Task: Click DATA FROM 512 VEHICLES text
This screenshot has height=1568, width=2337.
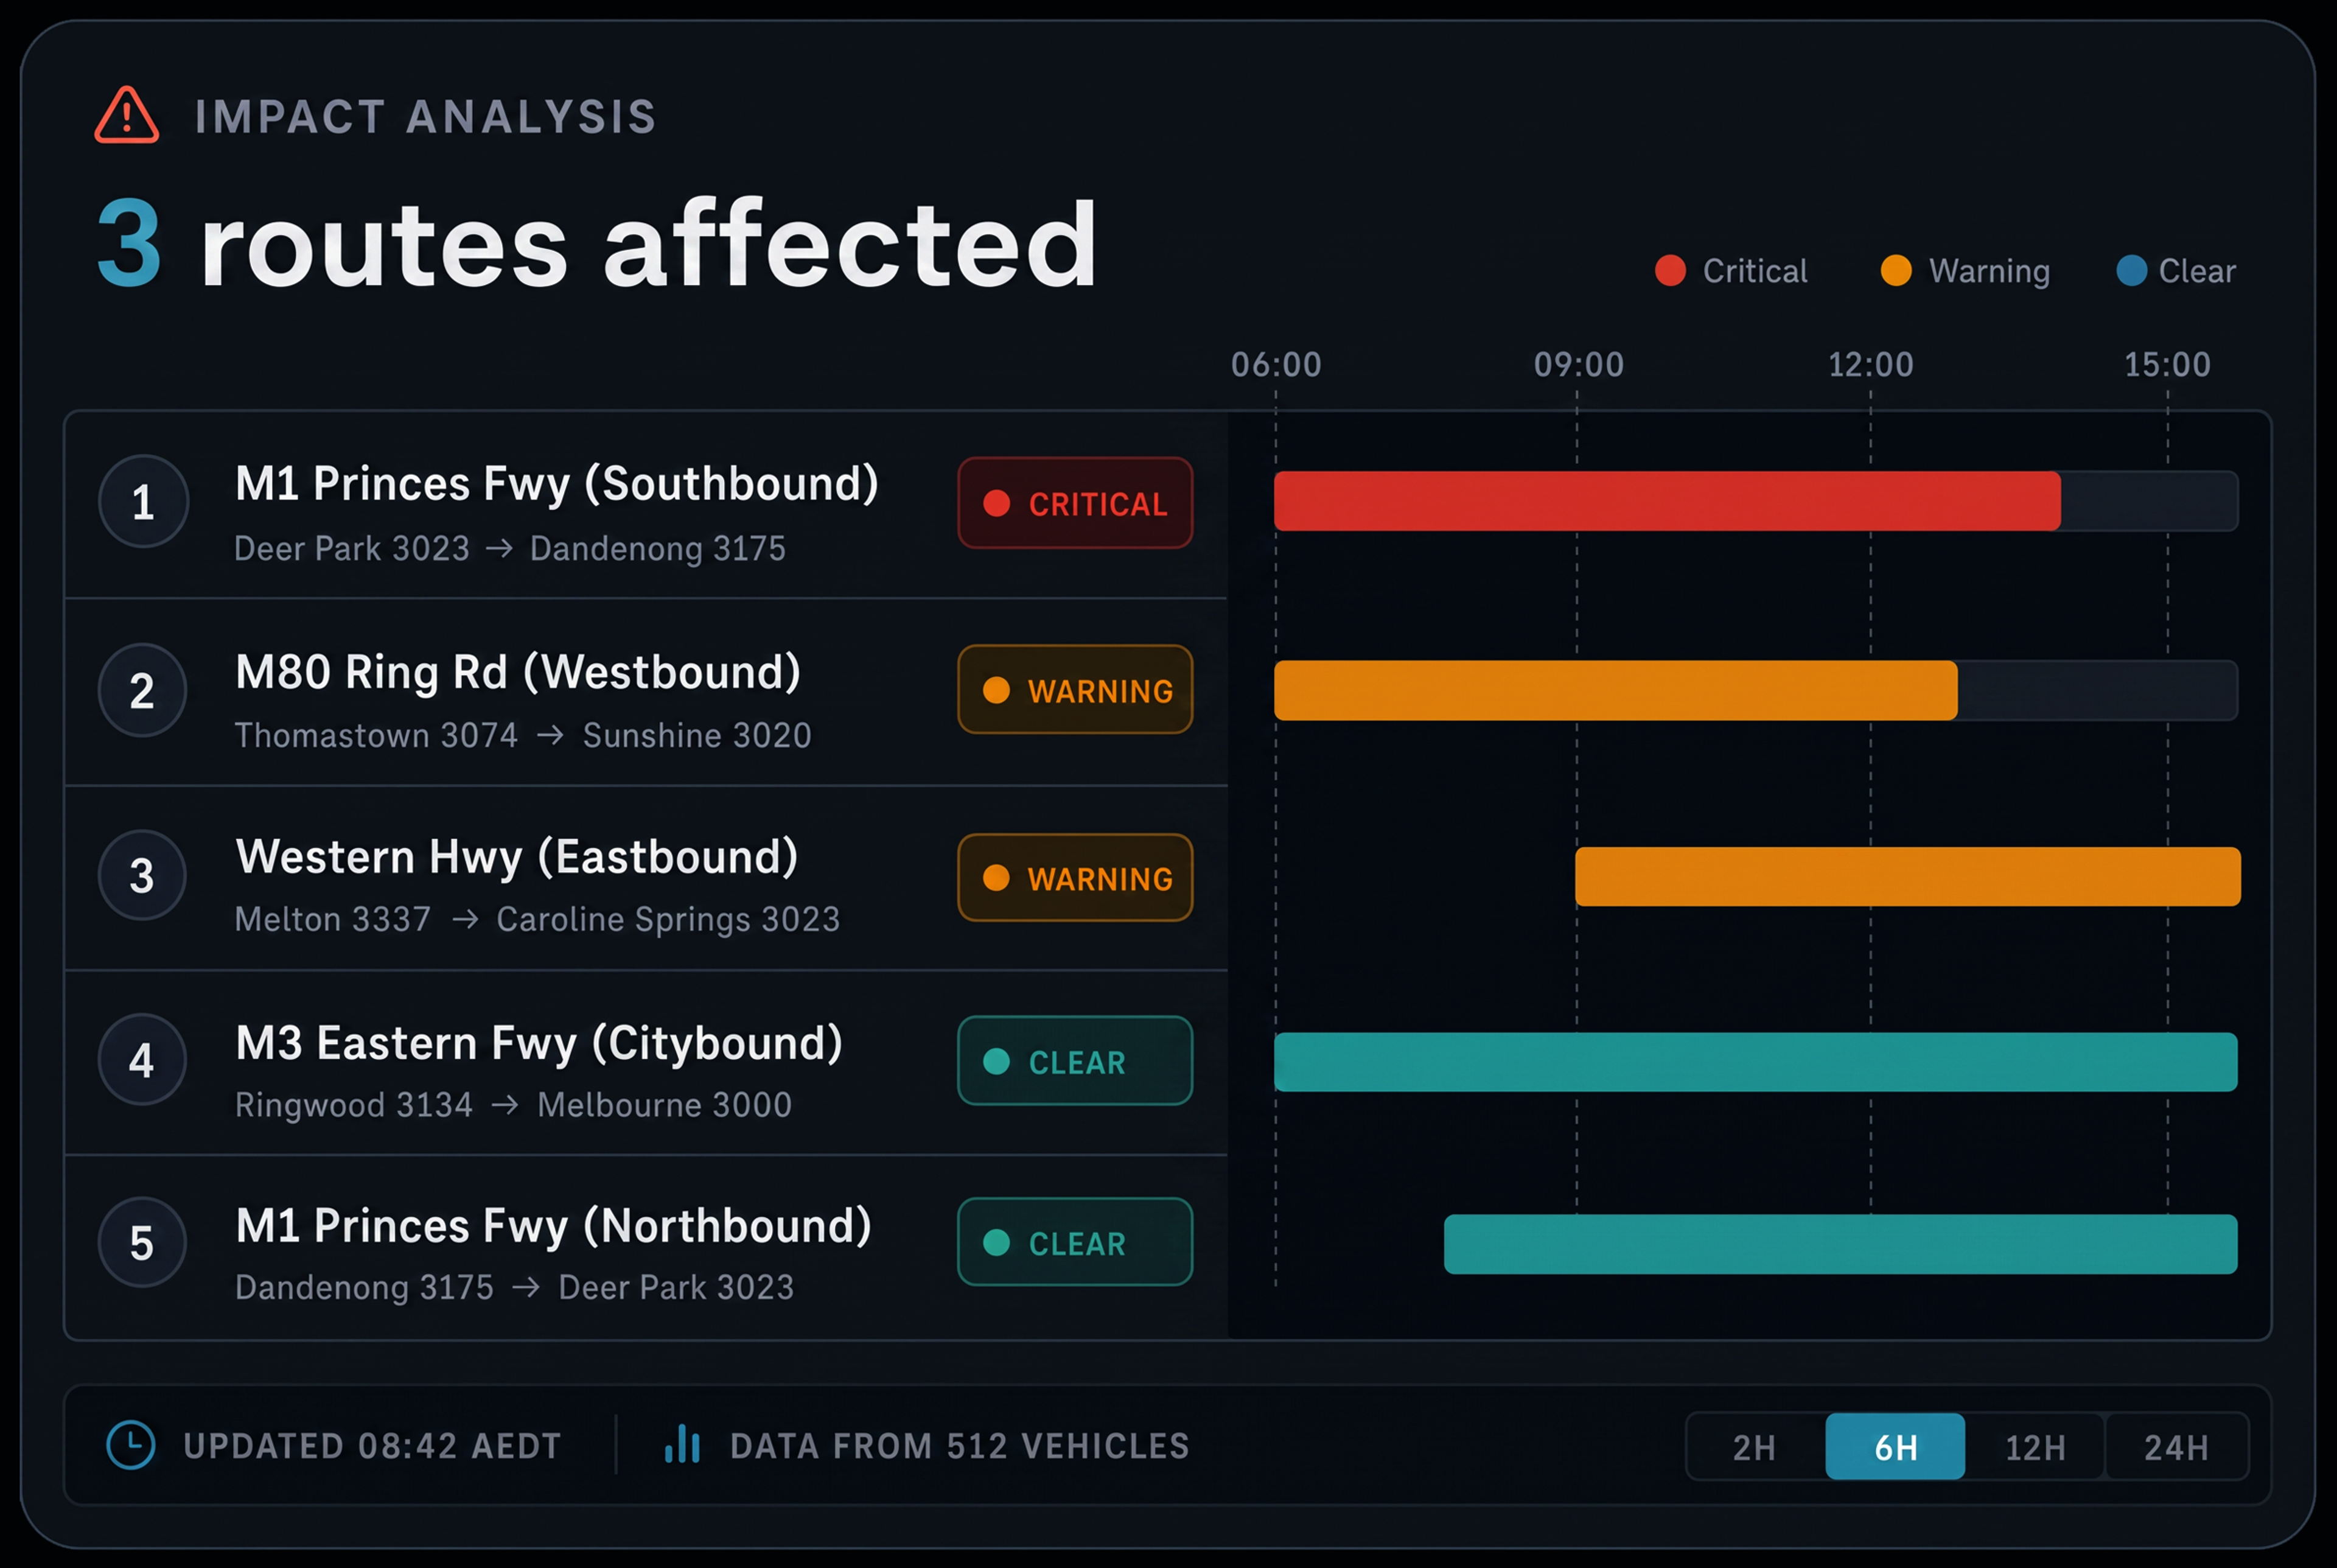Action: (960, 1446)
